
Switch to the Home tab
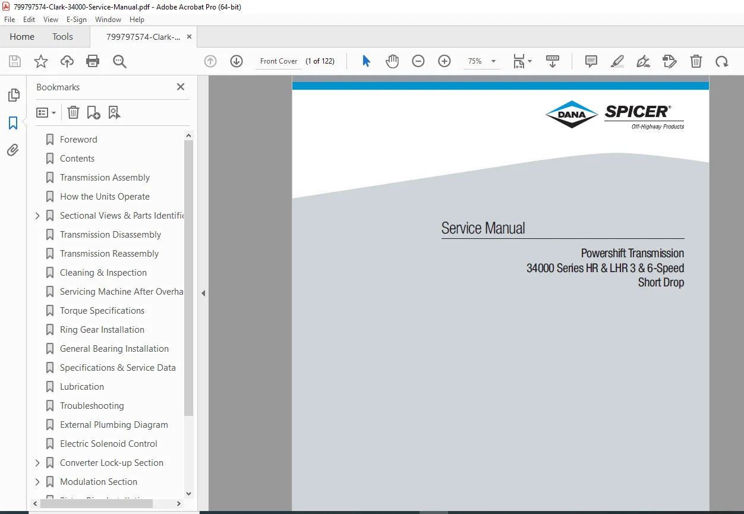point(22,37)
